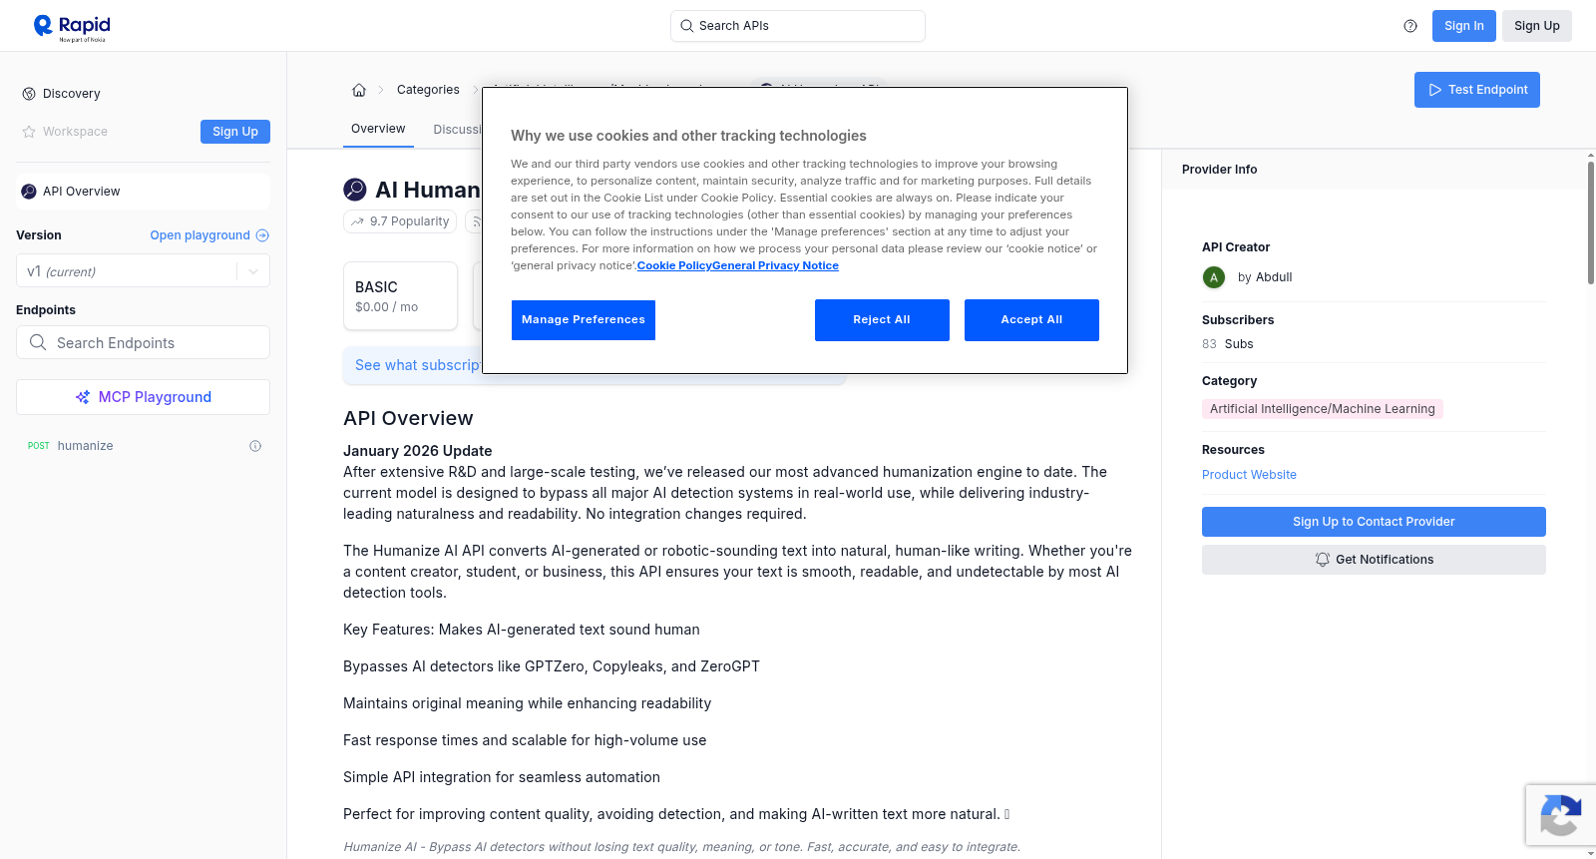Switch to the Overview tab
1596x859 pixels.
378,129
